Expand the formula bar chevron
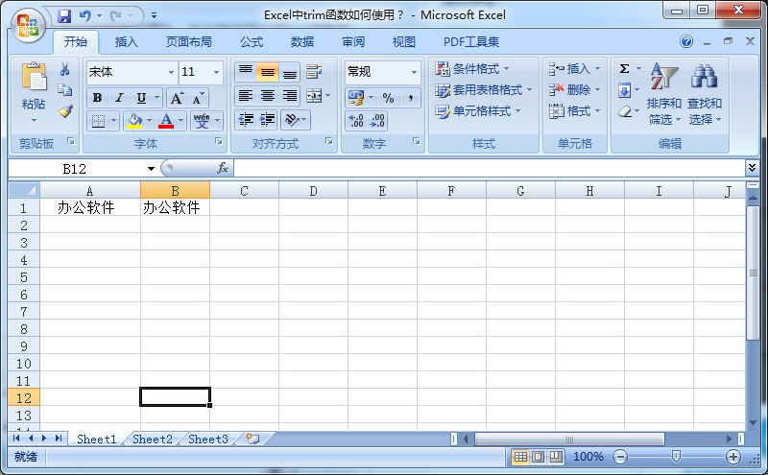The image size is (768, 475). (x=752, y=168)
